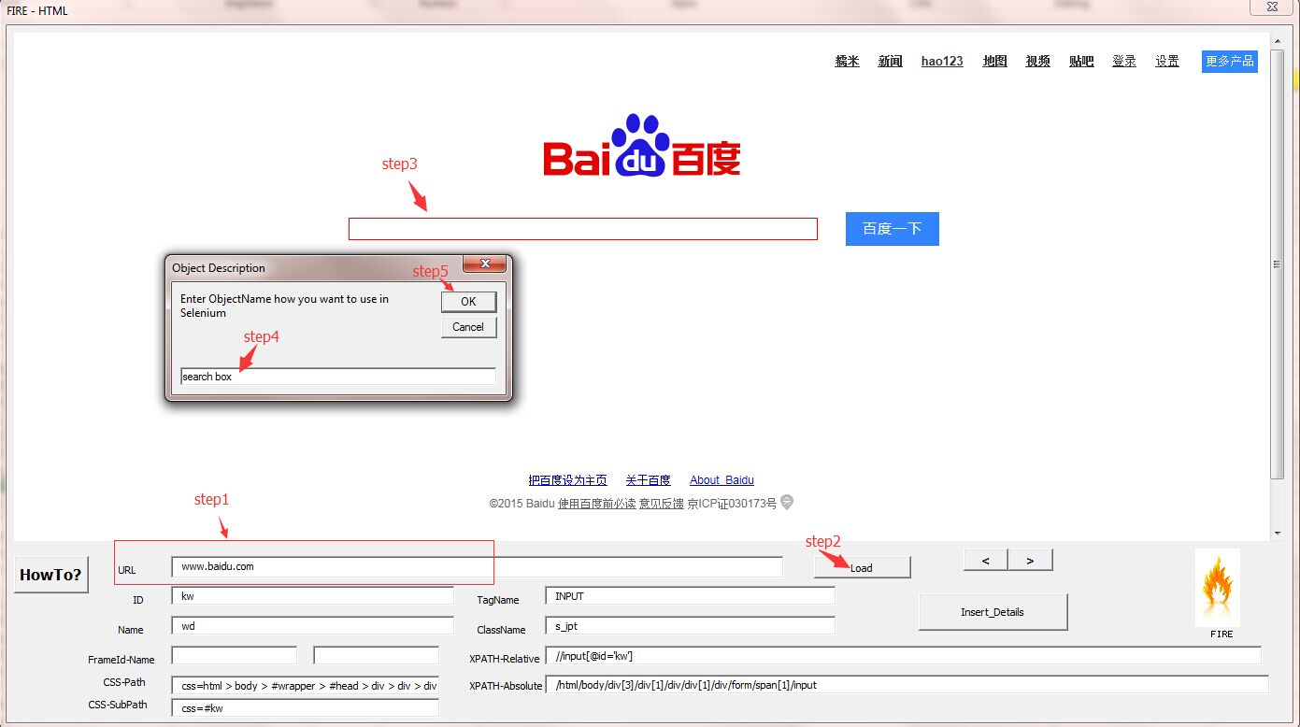This screenshot has height=727, width=1300.
Task: Open the HowTo? help button
Action: click(x=50, y=575)
